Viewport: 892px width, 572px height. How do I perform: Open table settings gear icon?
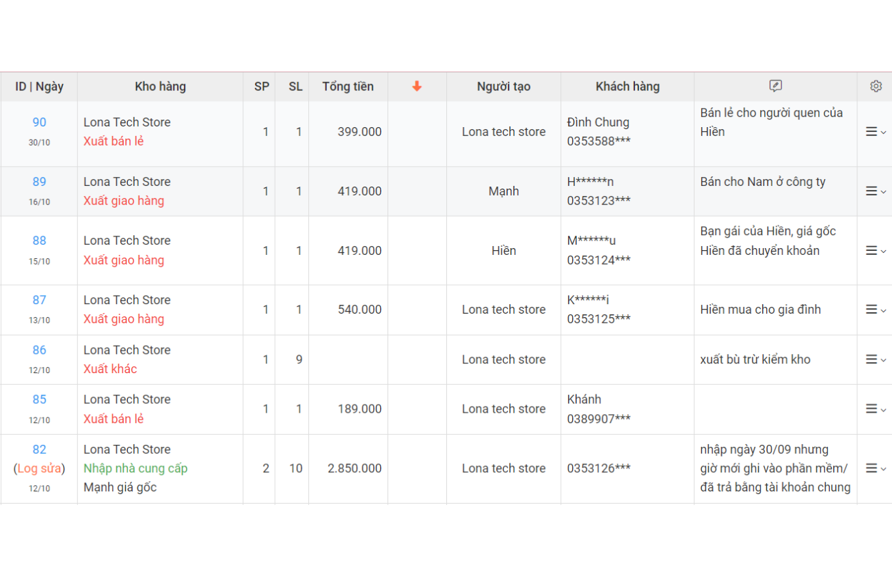876,86
